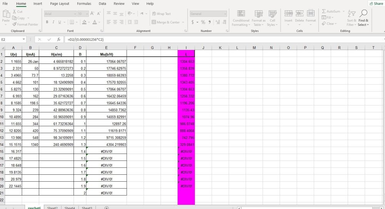The image size is (385, 209).
Task: Increase indent icon
Action: coord(136,22)
